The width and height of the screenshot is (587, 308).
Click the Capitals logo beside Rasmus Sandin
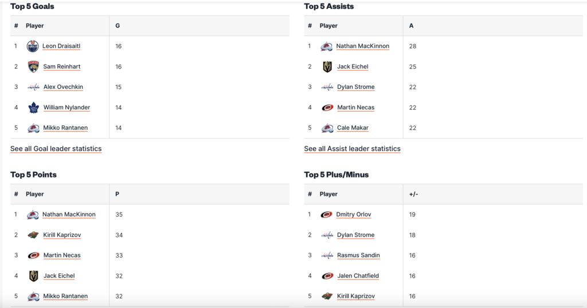[327, 255]
